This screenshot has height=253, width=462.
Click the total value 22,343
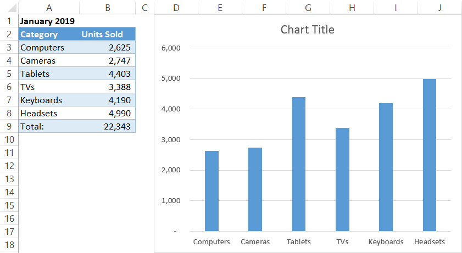pos(108,126)
